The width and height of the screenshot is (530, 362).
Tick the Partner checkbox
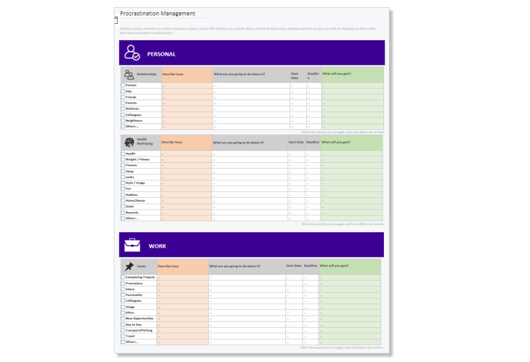point(123,85)
